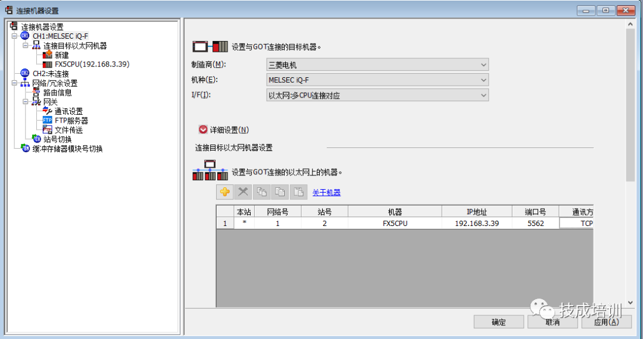
Task: Select 通讯设置 in the tree
Action: coord(69,111)
